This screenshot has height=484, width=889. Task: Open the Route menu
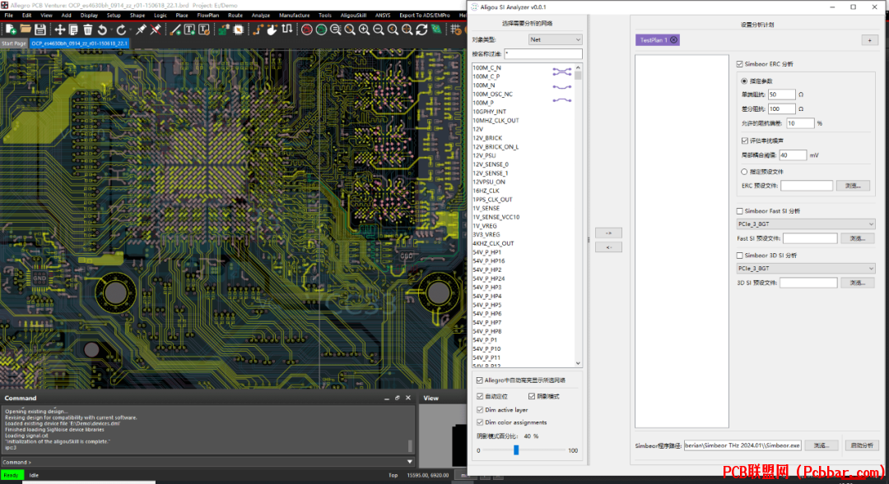235,16
